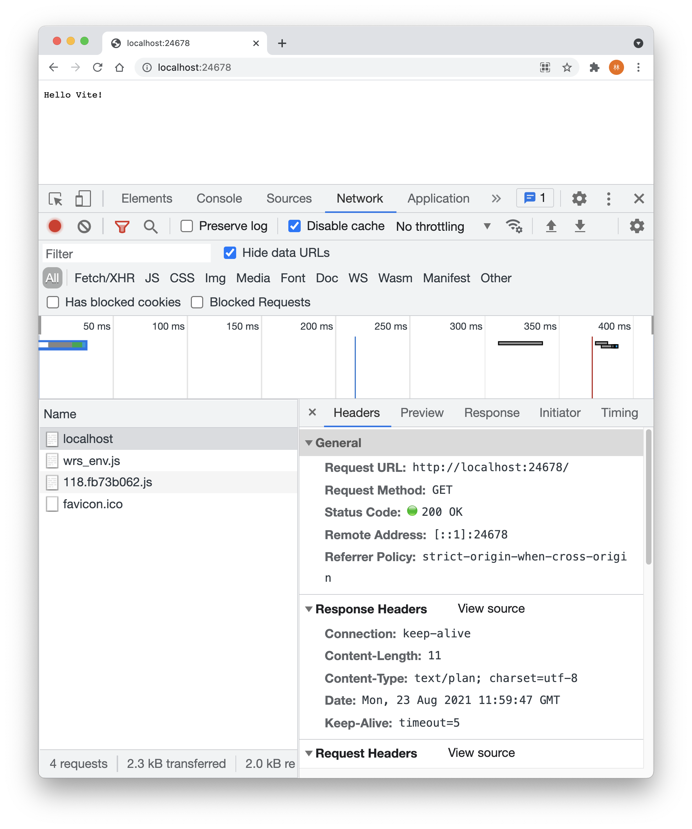Viewport: 692px width, 829px height.
Task: Open Chrome's three-dot menu
Action: [x=638, y=68]
